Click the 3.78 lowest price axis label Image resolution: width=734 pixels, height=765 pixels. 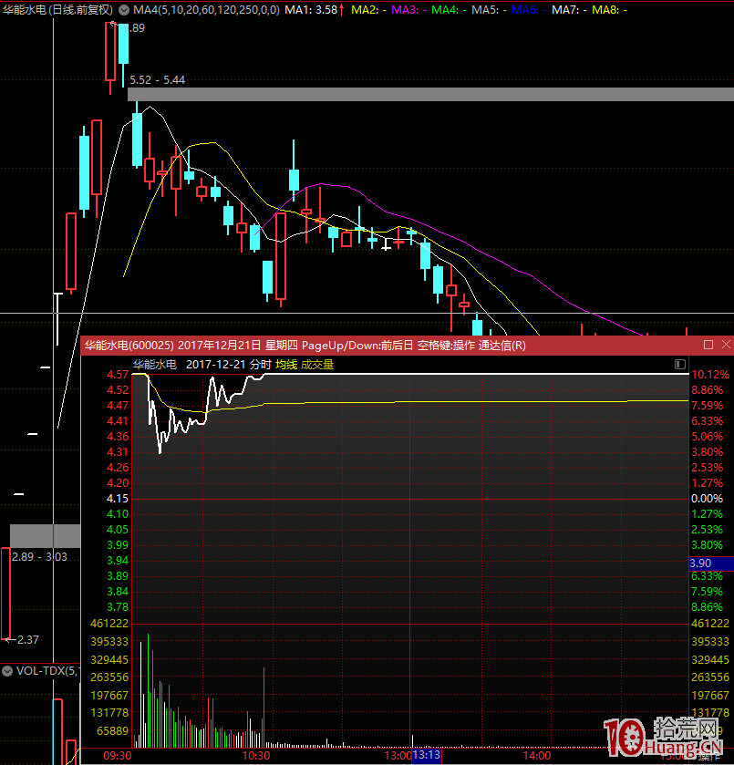[118, 607]
